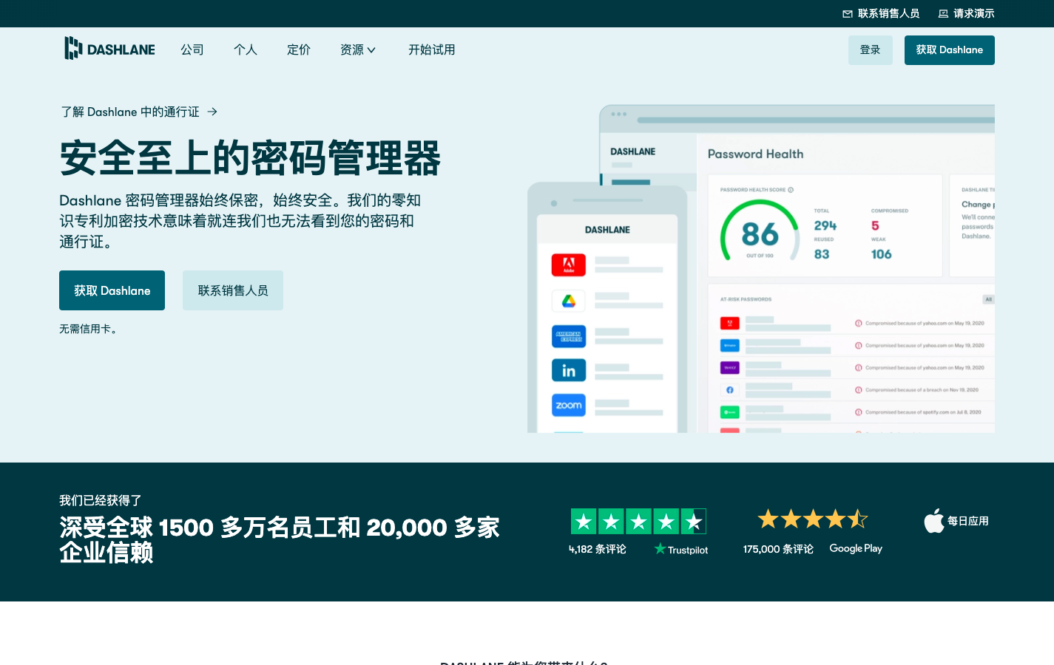1054x665 pixels.
Task: Click the 登录 button
Action: tap(870, 50)
